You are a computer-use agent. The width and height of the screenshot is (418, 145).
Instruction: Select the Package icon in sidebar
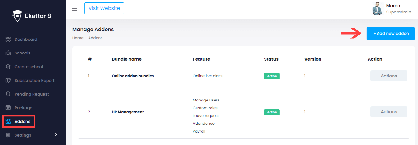click(8, 108)
